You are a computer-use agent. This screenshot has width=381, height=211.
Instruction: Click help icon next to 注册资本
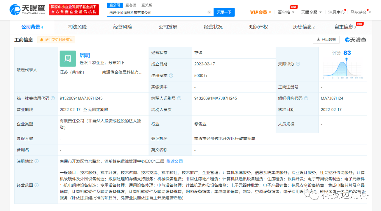pyautogui.click(x=171, y=76)
